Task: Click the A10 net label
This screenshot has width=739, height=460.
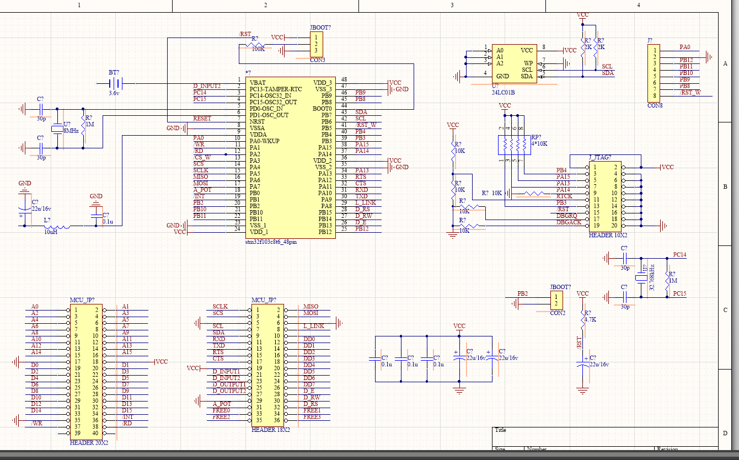Action: click(36, 339)
